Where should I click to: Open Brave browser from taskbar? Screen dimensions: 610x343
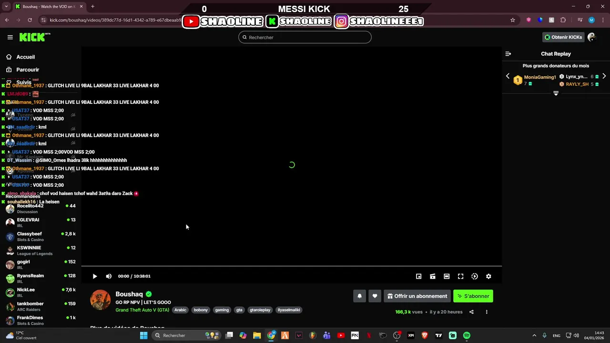point(424,335)
